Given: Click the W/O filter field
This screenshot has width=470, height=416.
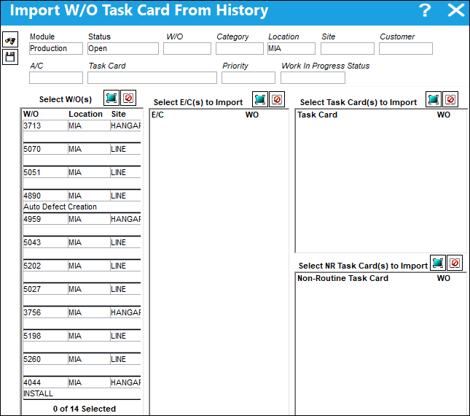Looking at the screenshot, I should click(x=187, y=48).
